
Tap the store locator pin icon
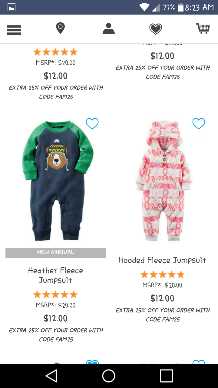point(60,28)
